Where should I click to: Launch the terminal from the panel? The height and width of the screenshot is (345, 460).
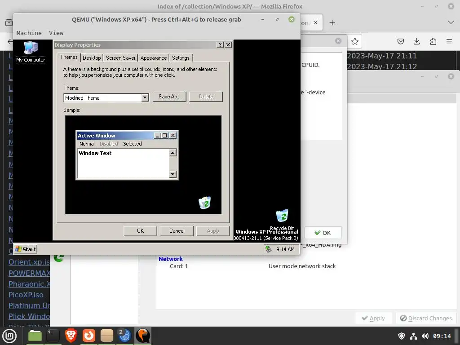[x=53, y=336]
